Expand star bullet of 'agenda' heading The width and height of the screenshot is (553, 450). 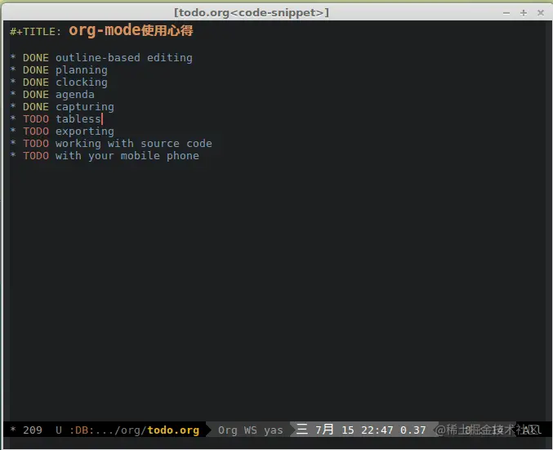click(x=13, y=94)
